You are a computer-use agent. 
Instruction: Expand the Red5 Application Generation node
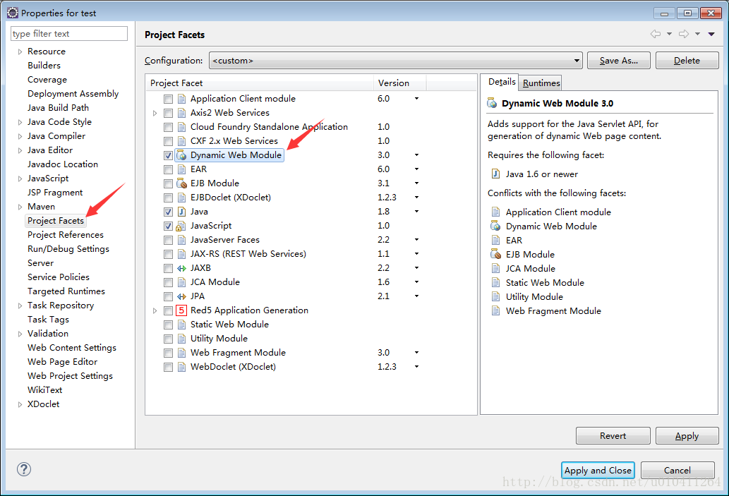point(155,310)
